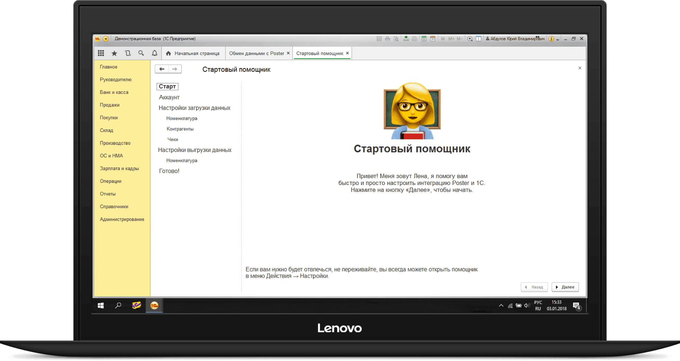Image resolution: width=680 pixels, height=361 pixels.
Task: Open the Администрирование section
Action: (122, 219)
